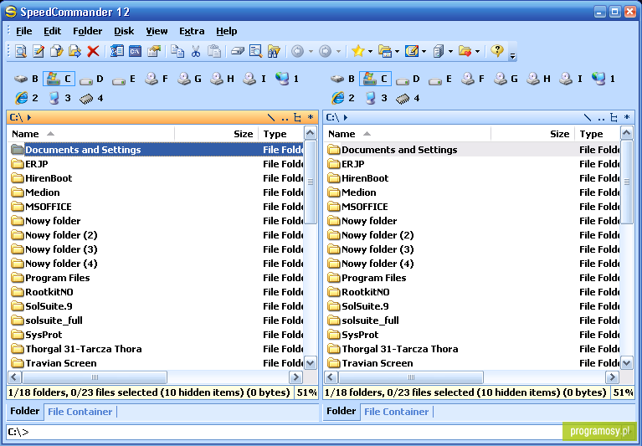The image size is (642, 446).
Task: Open the Extra menu
Action: coord(192,31)
